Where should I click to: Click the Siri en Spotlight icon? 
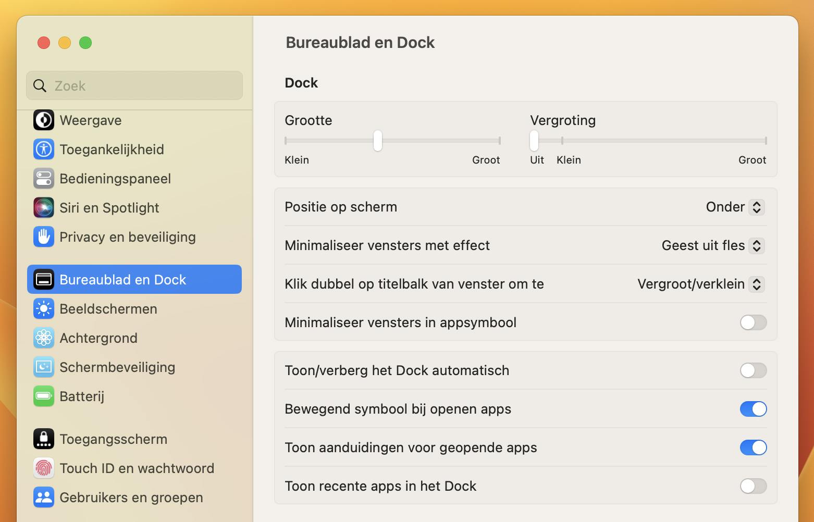(x=44, y=208)
